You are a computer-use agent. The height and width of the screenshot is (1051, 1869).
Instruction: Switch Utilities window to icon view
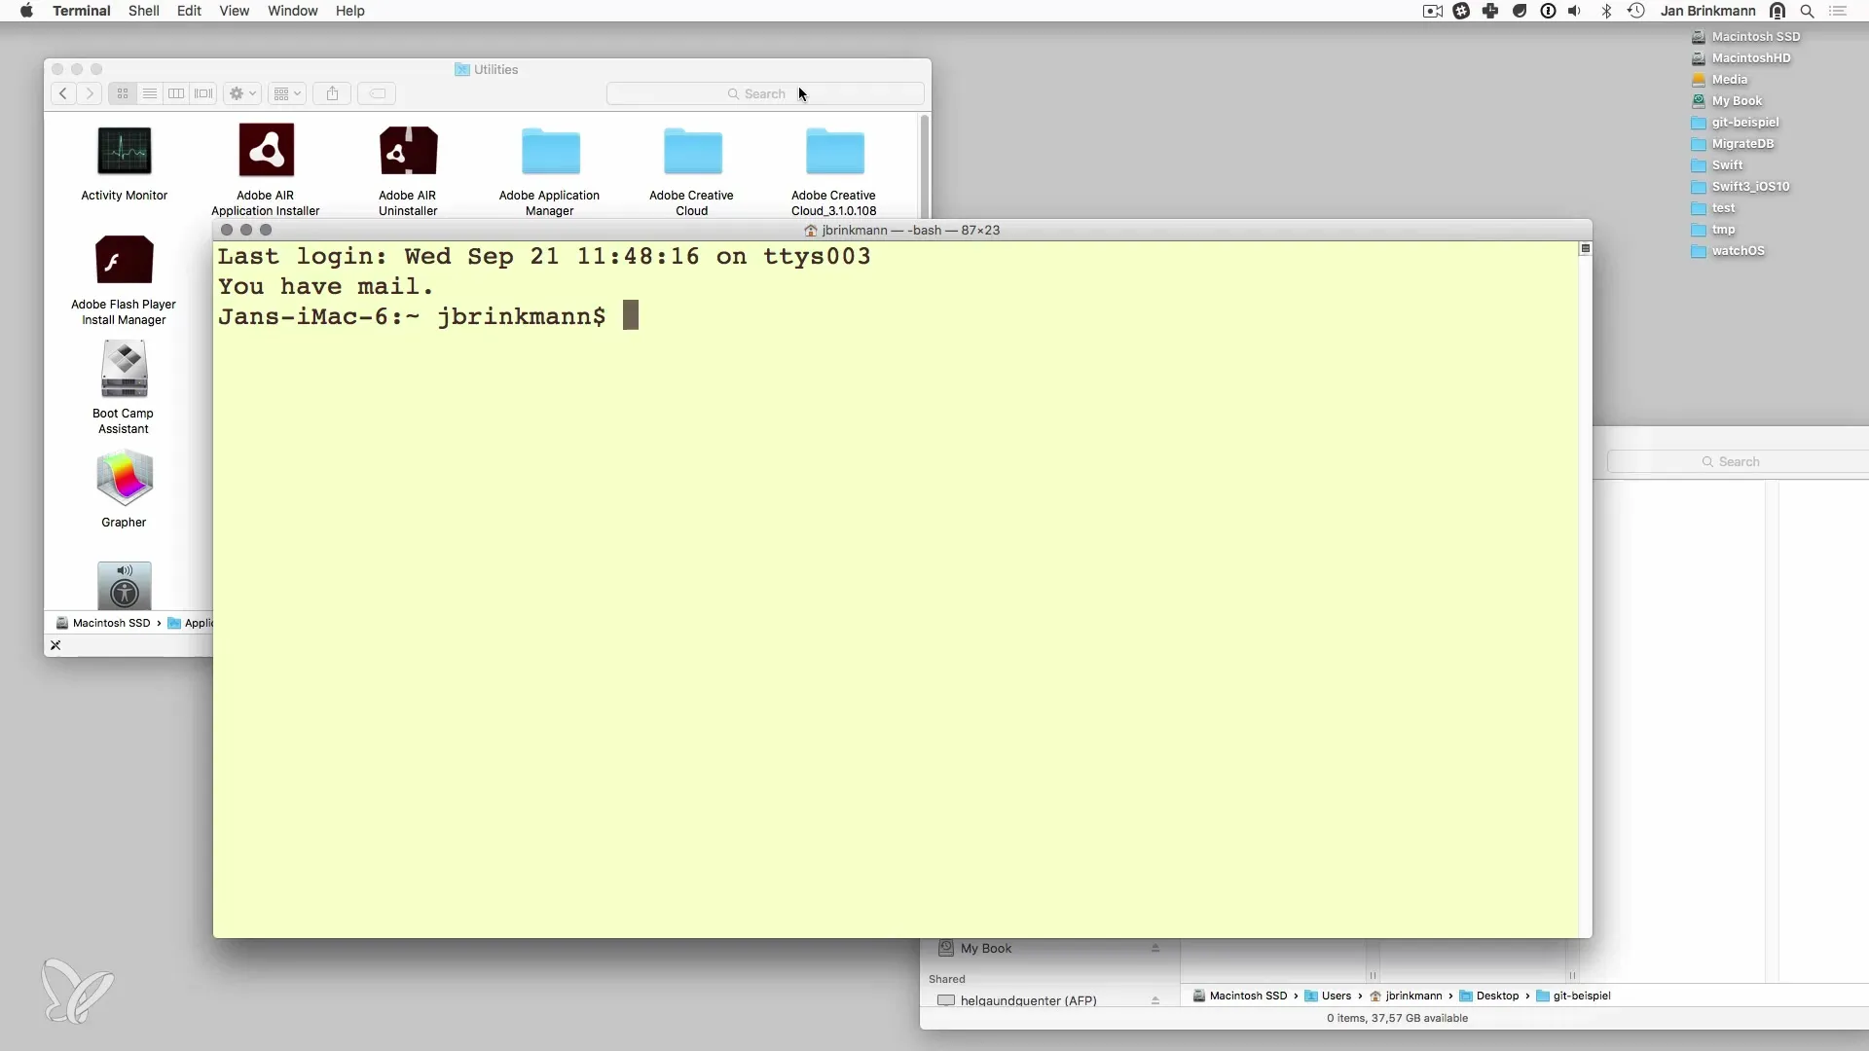coord(123,93)
